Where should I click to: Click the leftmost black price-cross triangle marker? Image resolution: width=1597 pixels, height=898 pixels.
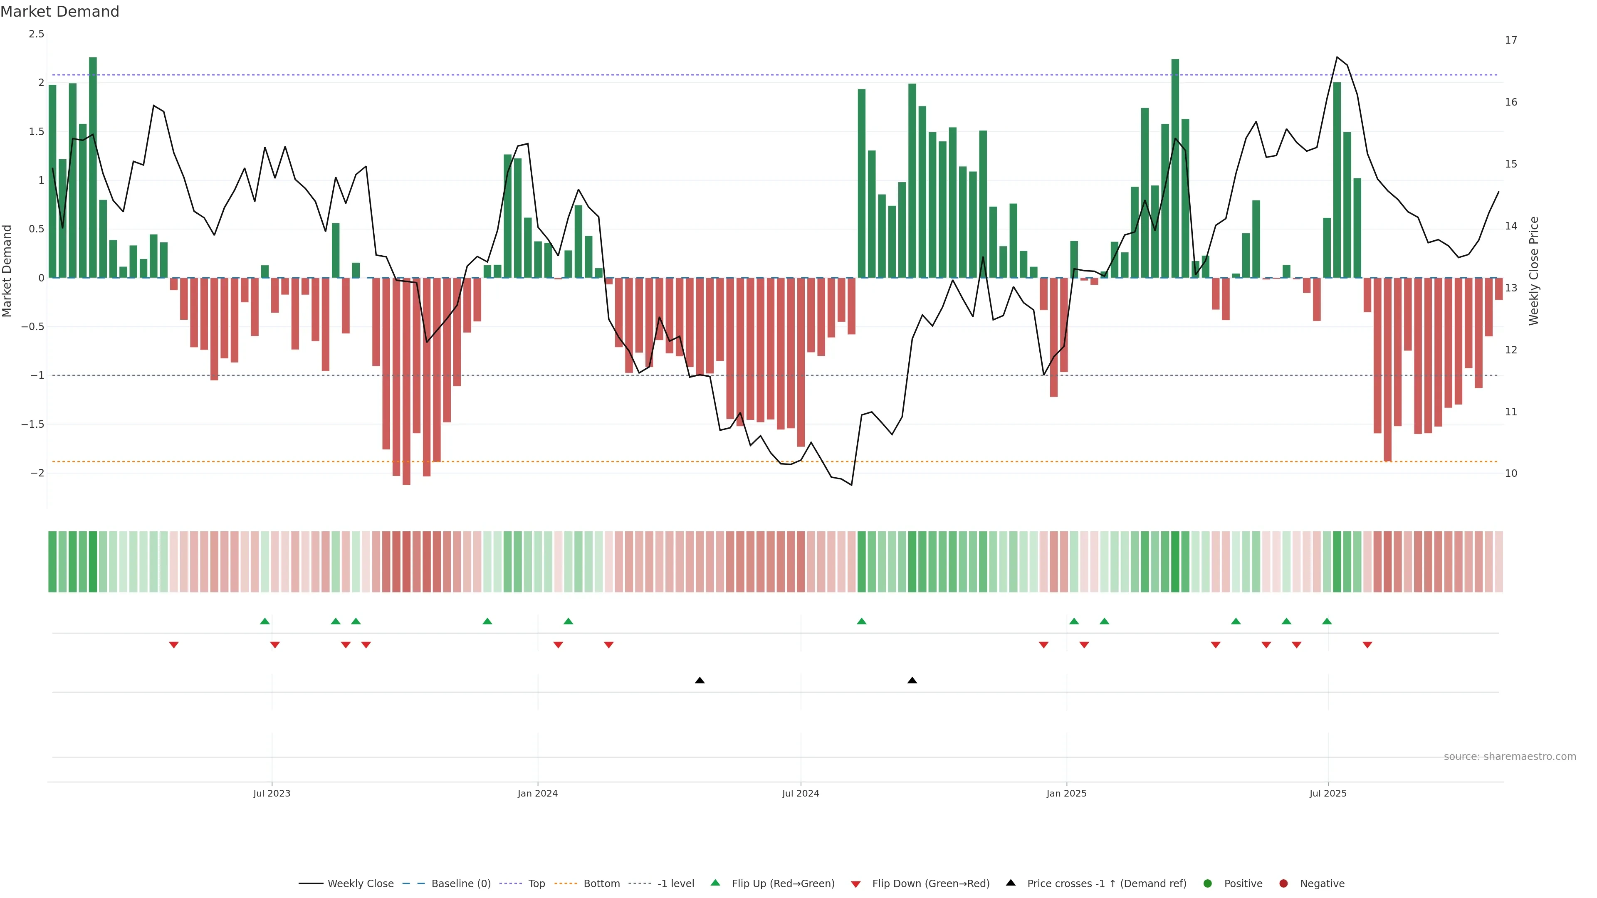tap(700, 680)
